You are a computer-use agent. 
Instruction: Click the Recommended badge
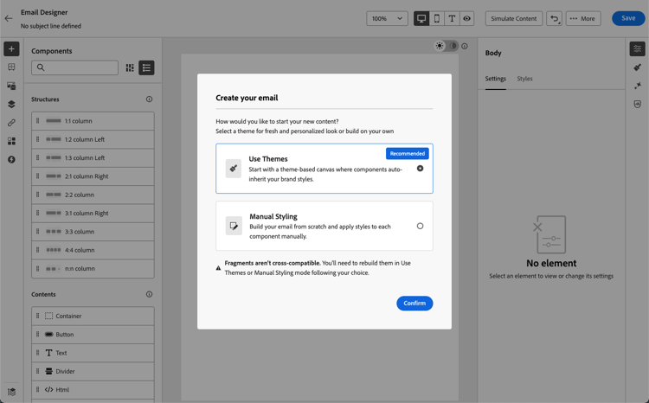(408, 154)
